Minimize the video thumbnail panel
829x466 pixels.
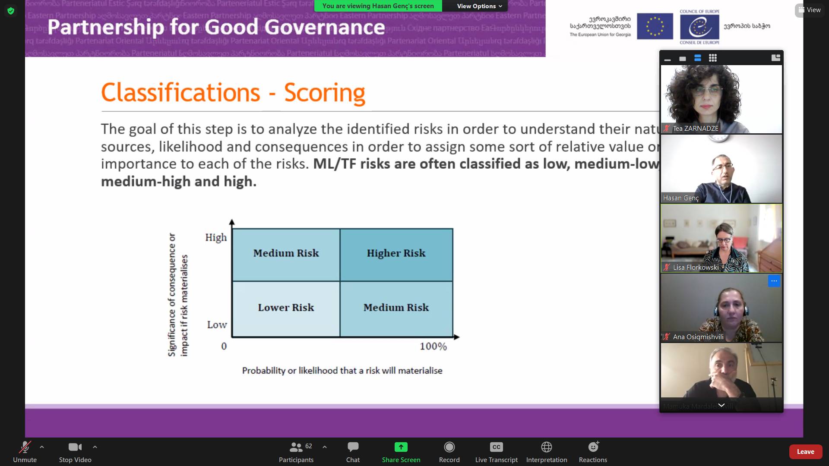pyautogui.click(x=668, y=58)
